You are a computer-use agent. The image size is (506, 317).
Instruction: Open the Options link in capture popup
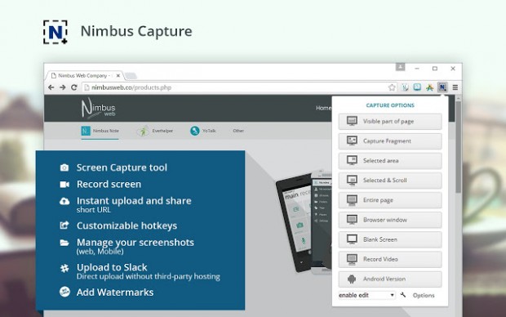point(424,296)
